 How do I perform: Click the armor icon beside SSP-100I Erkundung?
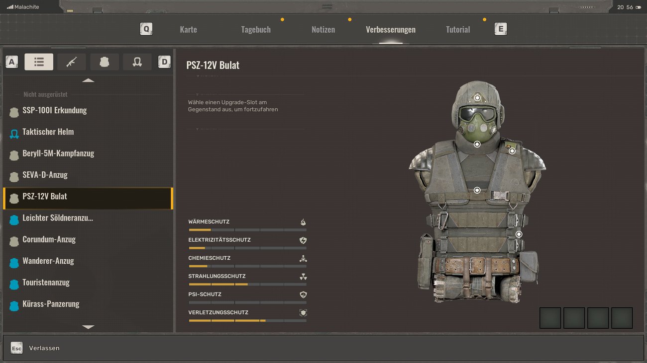tap(14, 112)
